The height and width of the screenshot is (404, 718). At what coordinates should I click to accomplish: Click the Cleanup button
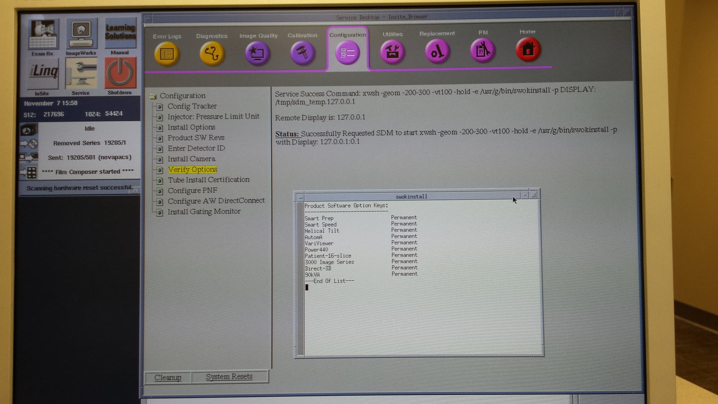coord(167,377)
